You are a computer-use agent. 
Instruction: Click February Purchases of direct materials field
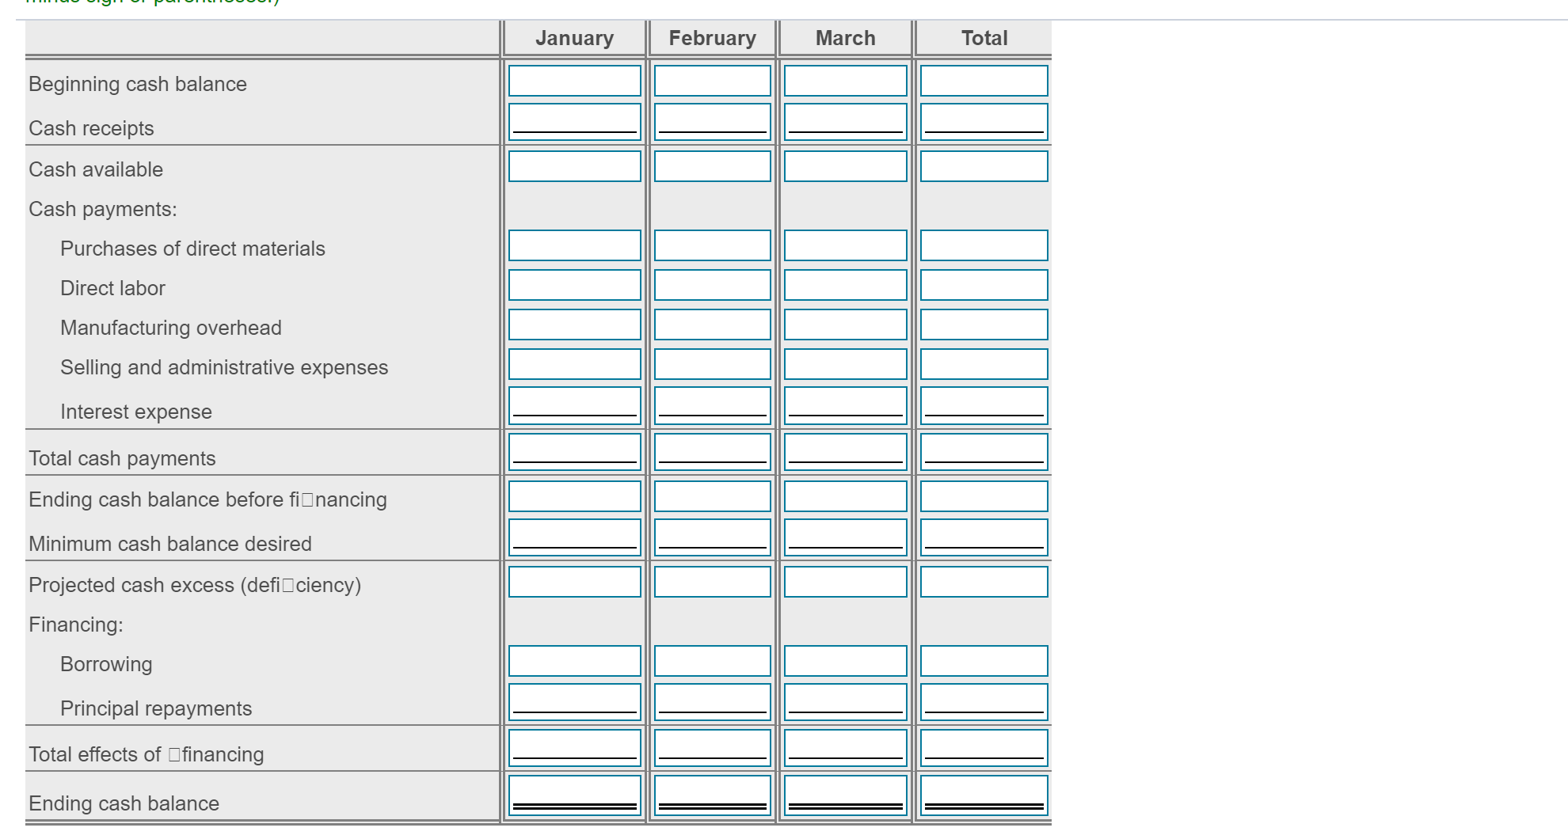click(712, 245)
